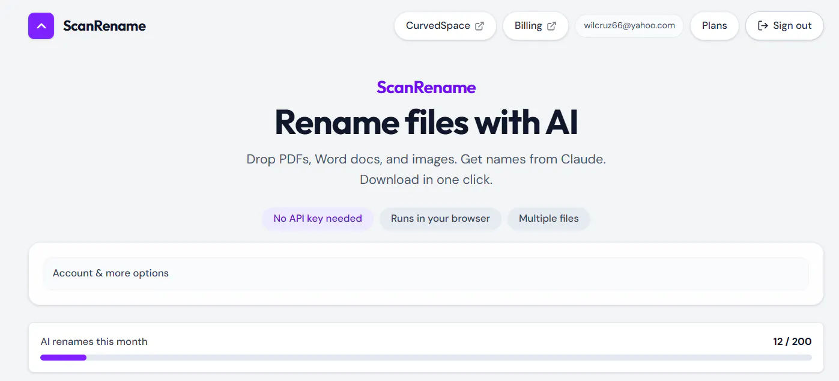839x381 pixels.
Task: Click the purple ScanRename logo icon
Action: click(x=41, y=26)
